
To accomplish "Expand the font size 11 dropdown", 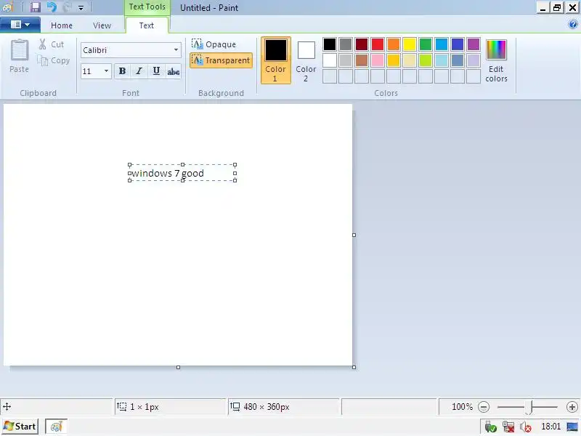I will pos(106,70).
